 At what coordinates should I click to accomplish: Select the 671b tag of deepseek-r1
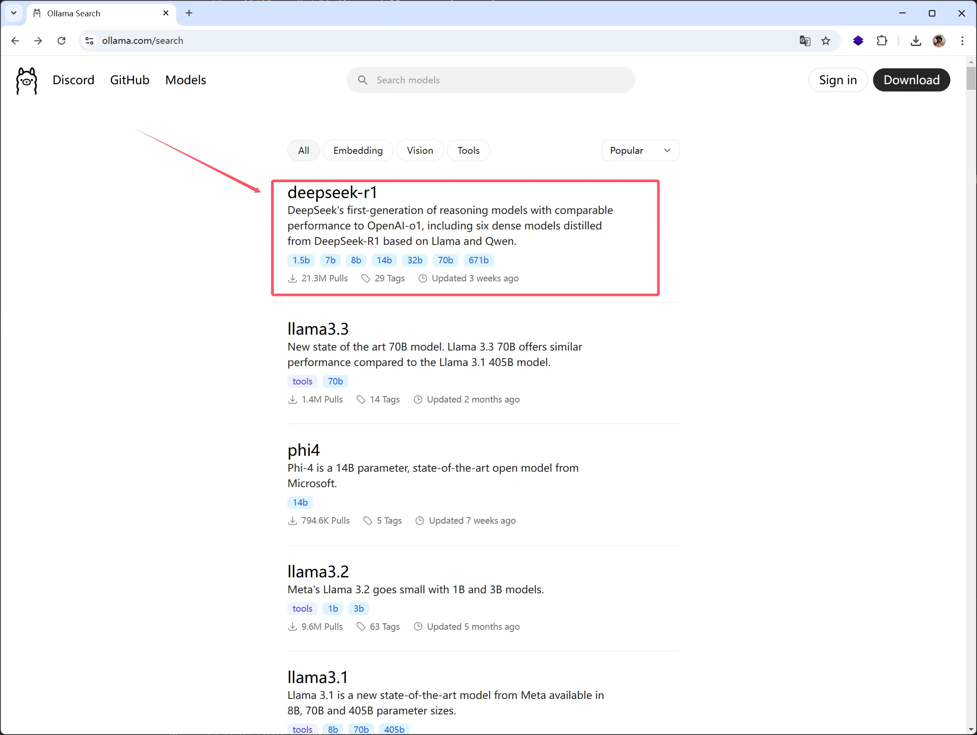[478, 260]
